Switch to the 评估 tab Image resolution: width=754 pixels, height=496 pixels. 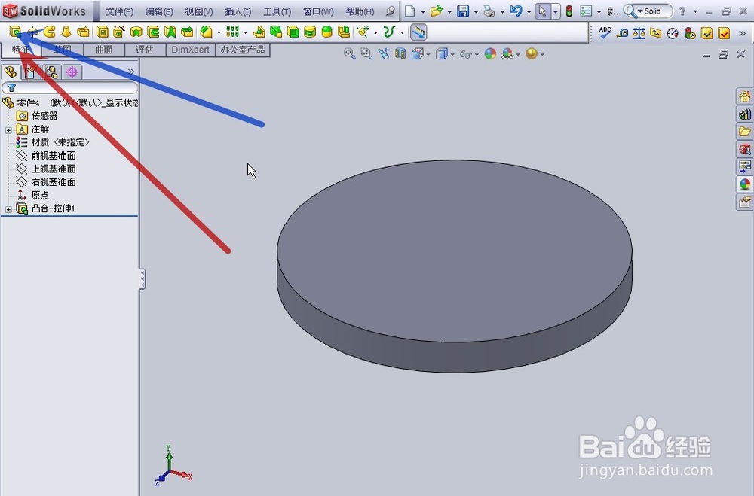144,50
